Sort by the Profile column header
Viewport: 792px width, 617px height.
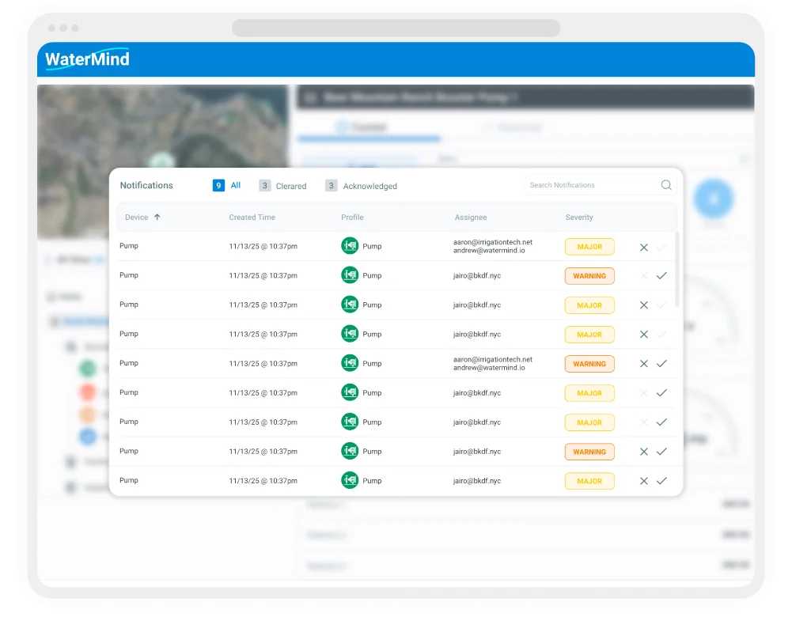[x=352, y=217]
